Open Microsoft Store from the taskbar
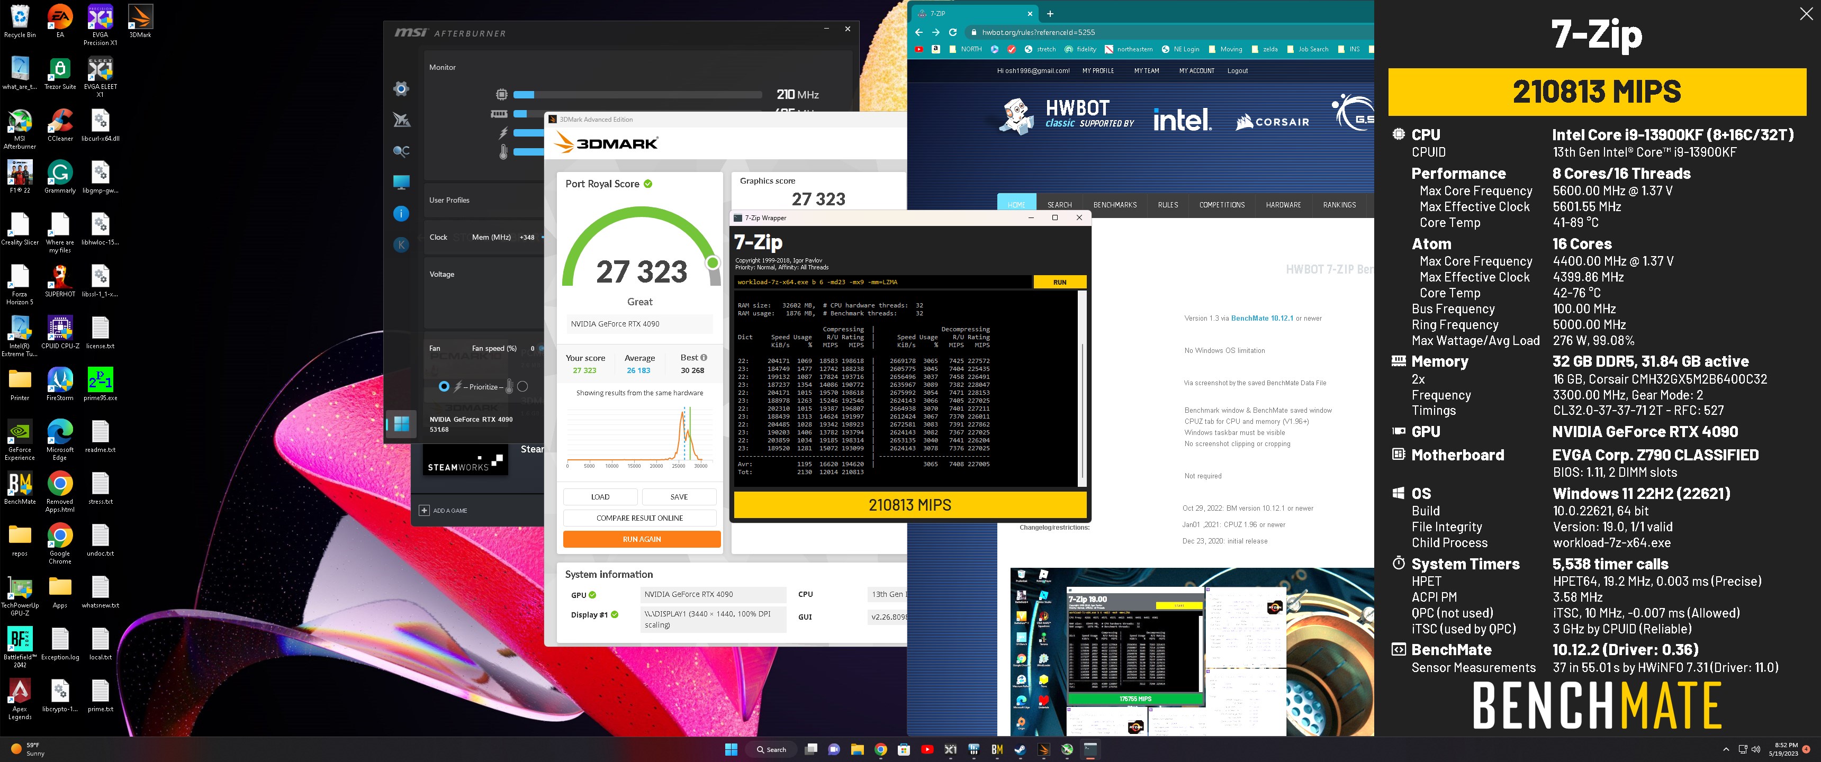The width and height of the screenshot is (1821, 762). (904, 749)
